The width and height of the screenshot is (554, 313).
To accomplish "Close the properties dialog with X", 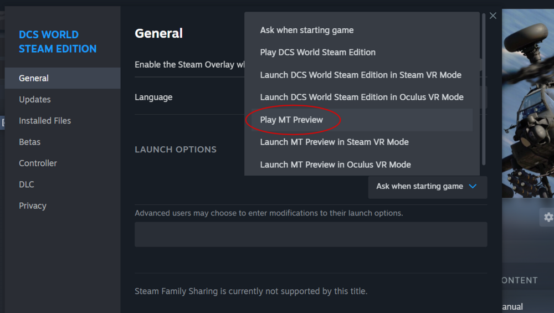I will pyautogui.click(x=493, y=16).
